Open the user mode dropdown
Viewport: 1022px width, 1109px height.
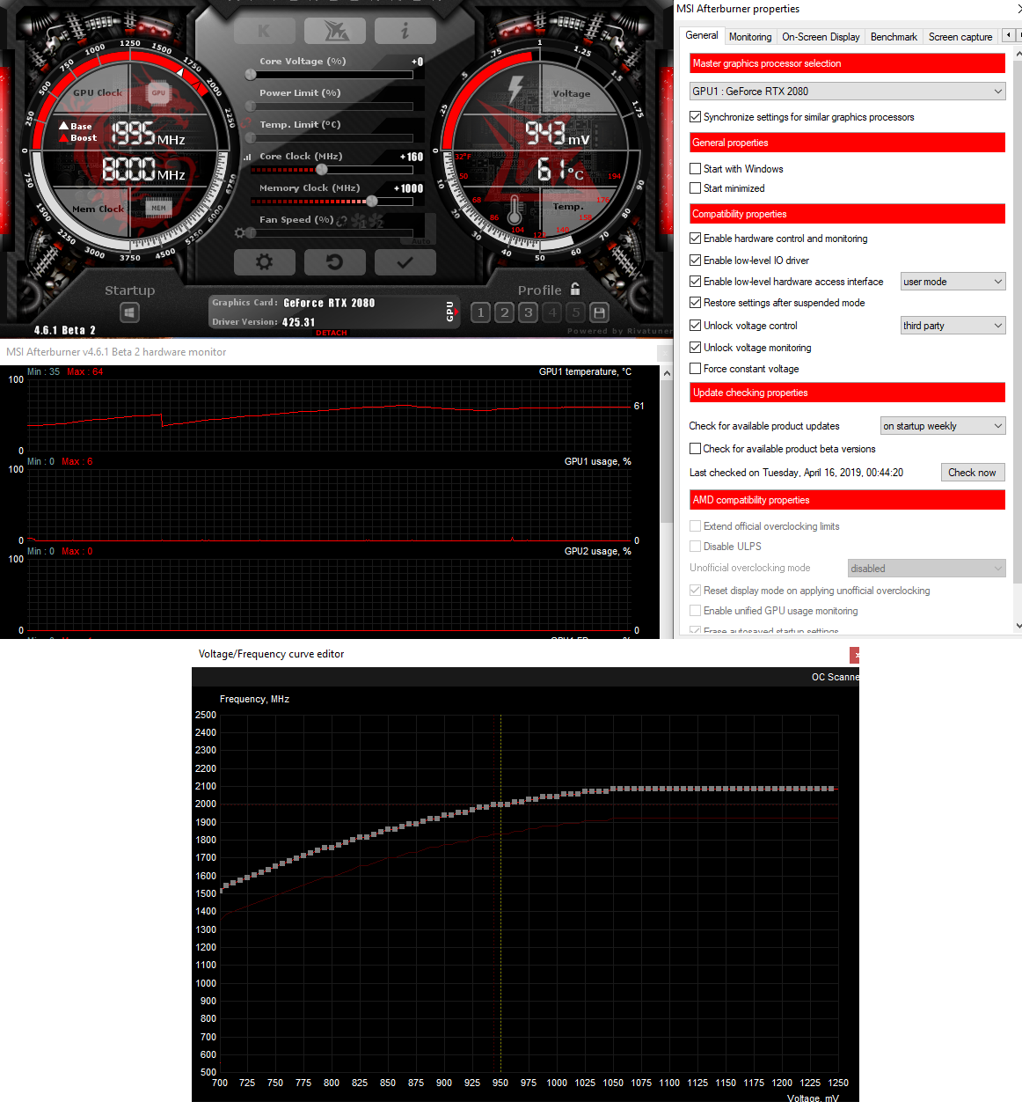point(953,282)
